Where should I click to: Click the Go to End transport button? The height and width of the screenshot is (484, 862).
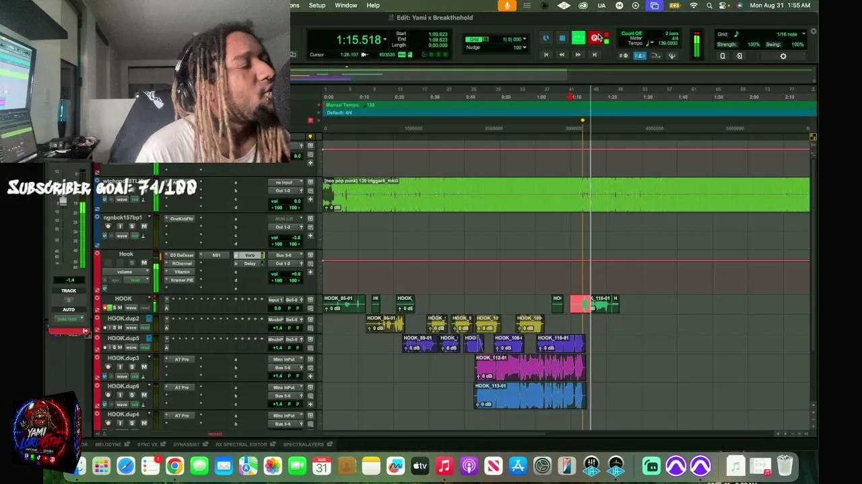point(594,55)
